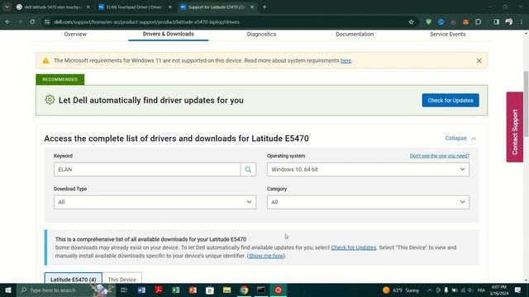Open the Chrome extensions puzzle menu
The image size is (529, 297).
click(478, 22)
